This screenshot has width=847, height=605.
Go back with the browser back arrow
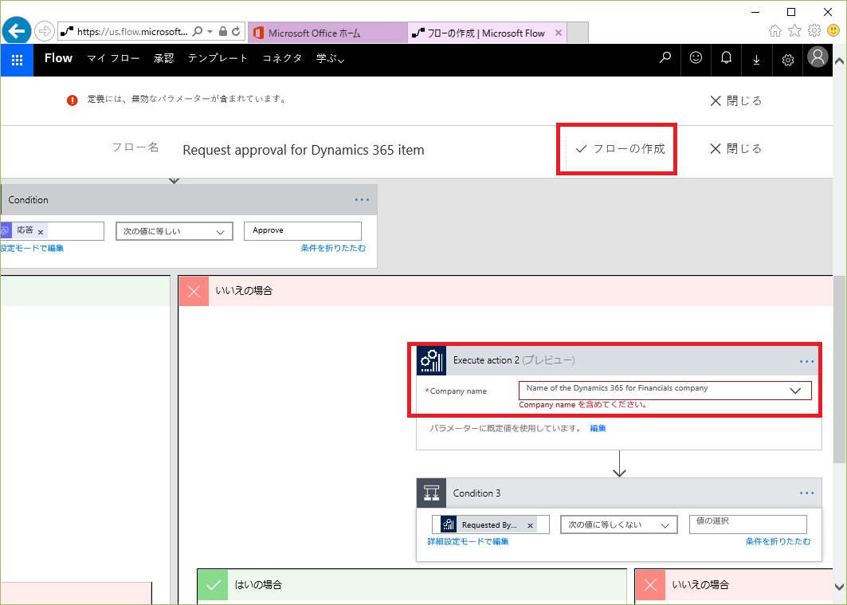(x=17, y=31)
